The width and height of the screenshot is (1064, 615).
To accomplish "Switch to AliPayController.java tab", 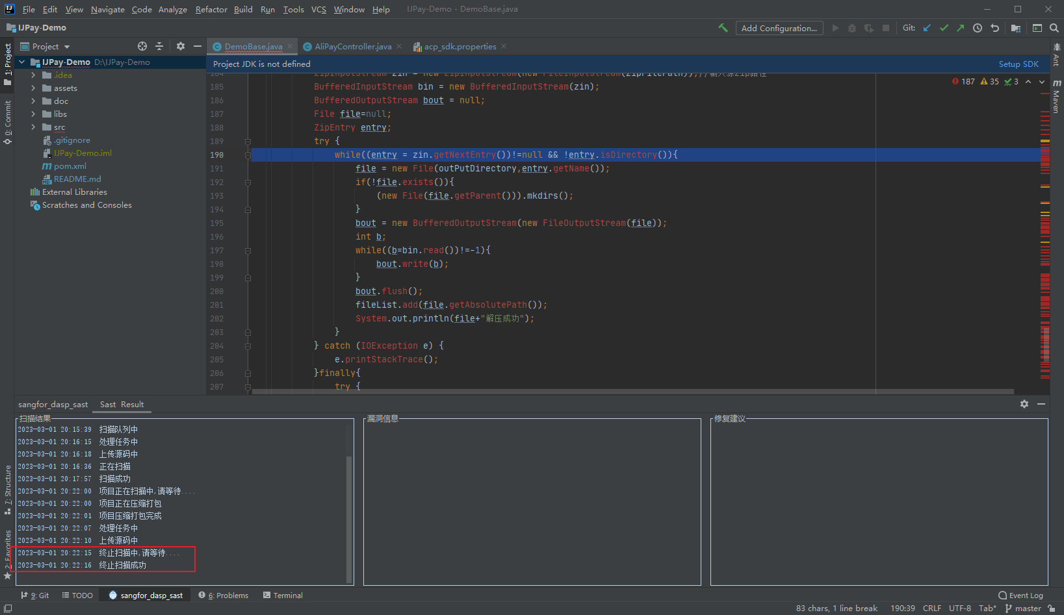I will pyautogui.click(x=352, y=47).
